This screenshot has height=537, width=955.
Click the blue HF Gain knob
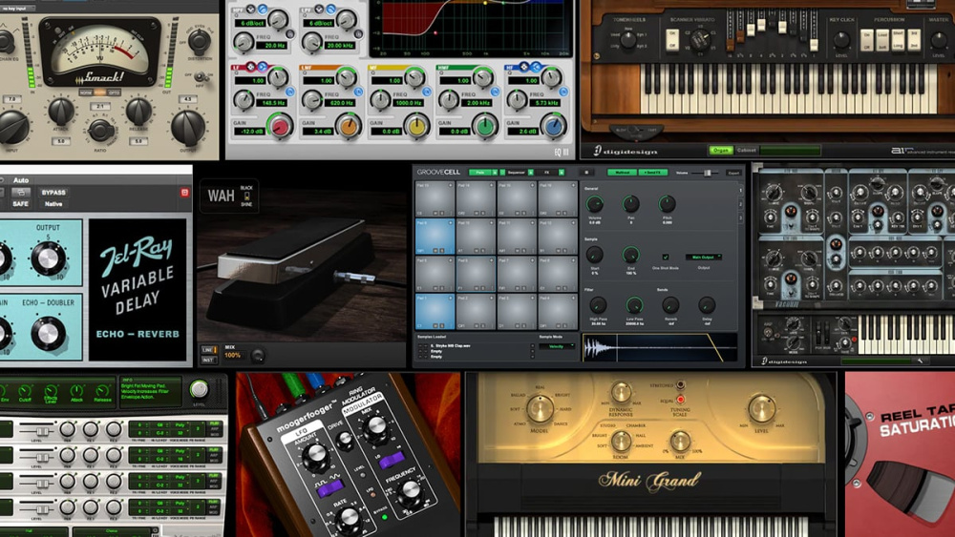coord(553,125)
